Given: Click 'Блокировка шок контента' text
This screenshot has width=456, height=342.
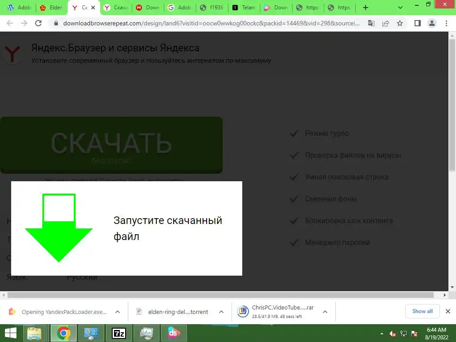Looking at the screenshot, I should (x=349, y=220).
